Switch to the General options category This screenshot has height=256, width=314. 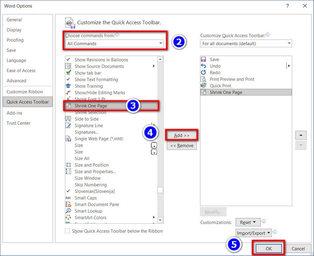click(14, 20)
